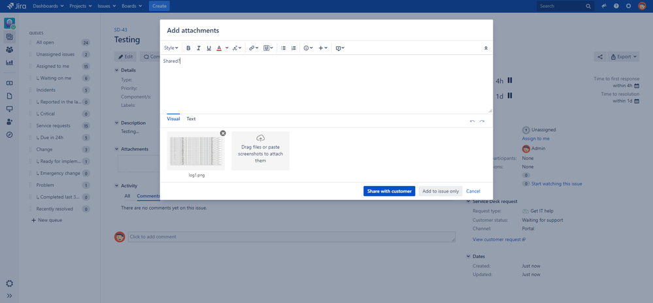Click the redo arrow in the editor
The height and width of the screenshot is (303, 653).
[x=482, y=121]
